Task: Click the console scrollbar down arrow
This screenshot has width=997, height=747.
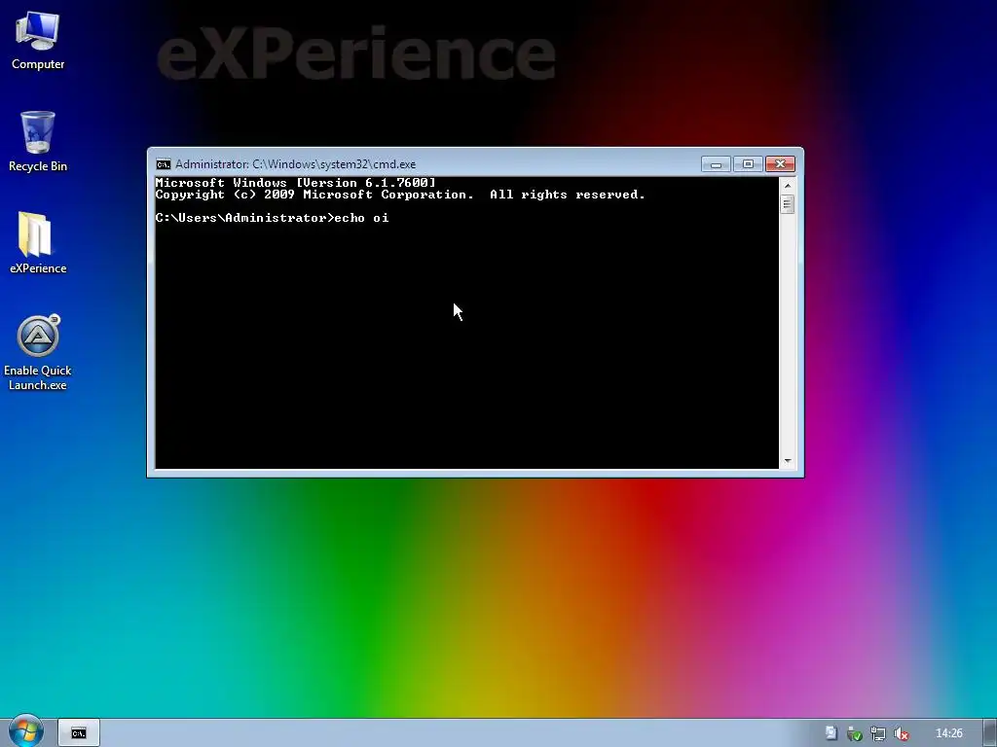Action: point(787,461)
